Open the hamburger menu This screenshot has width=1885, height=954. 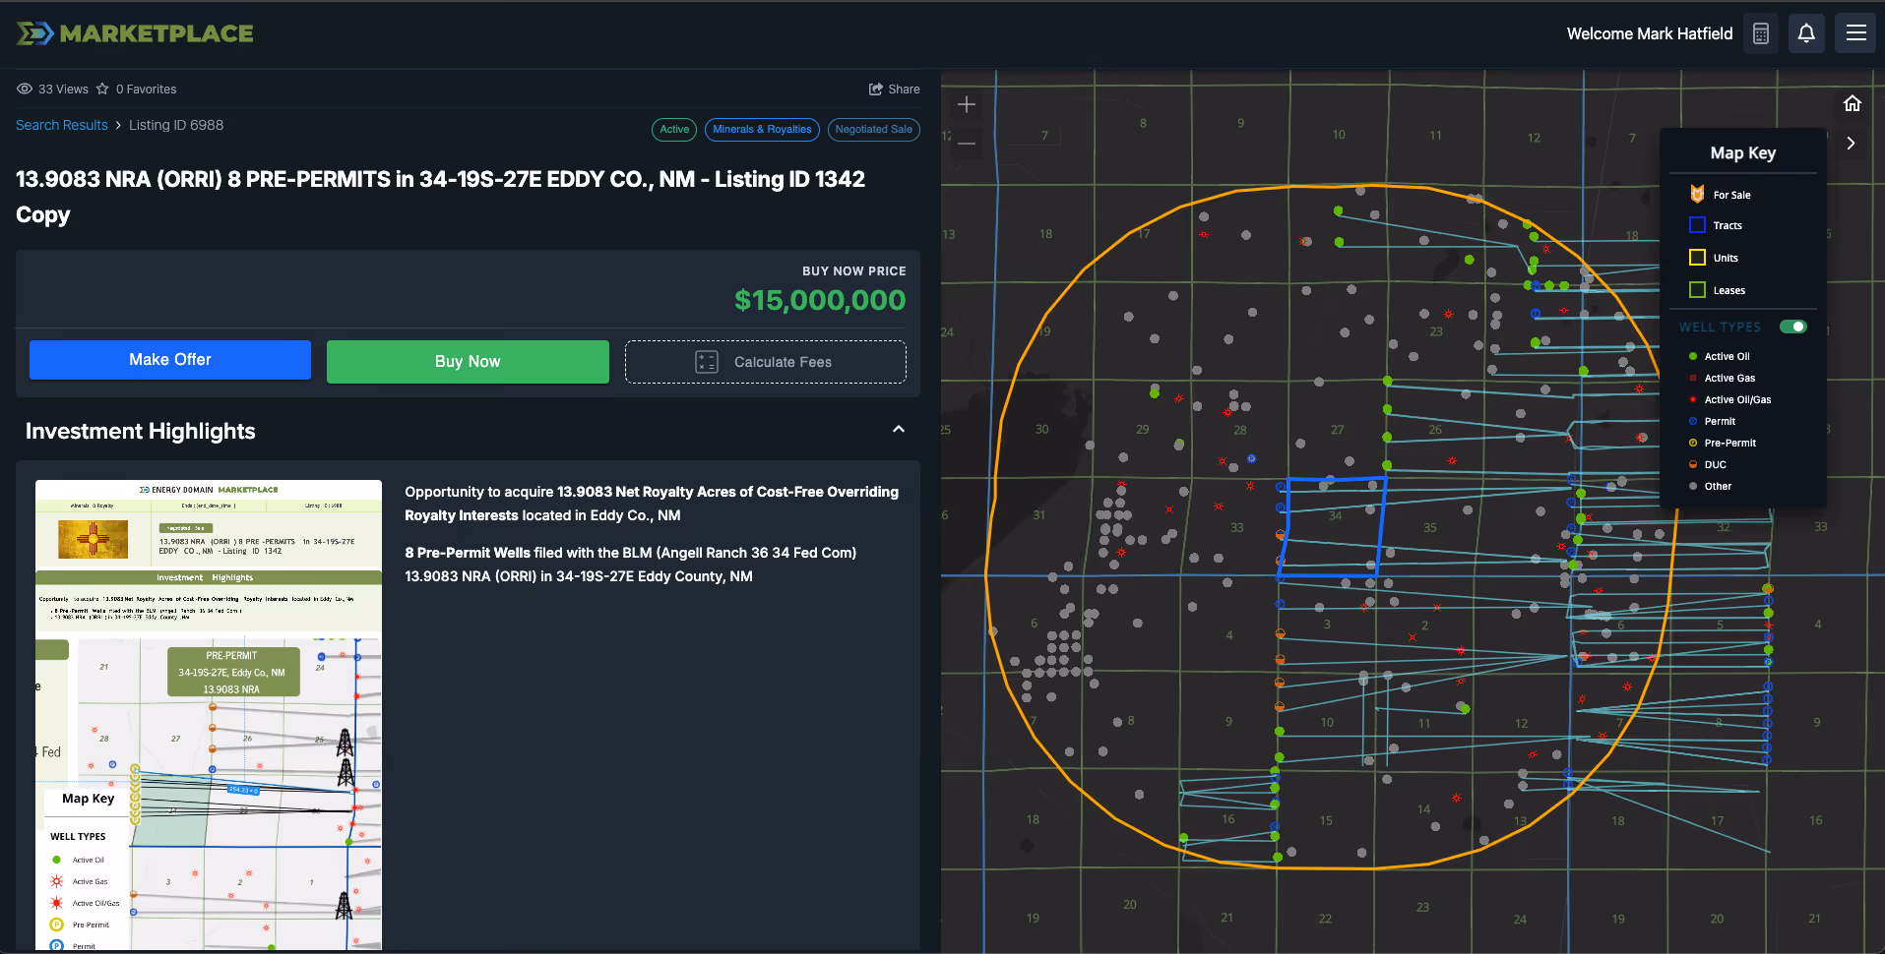pos(1855,33)
